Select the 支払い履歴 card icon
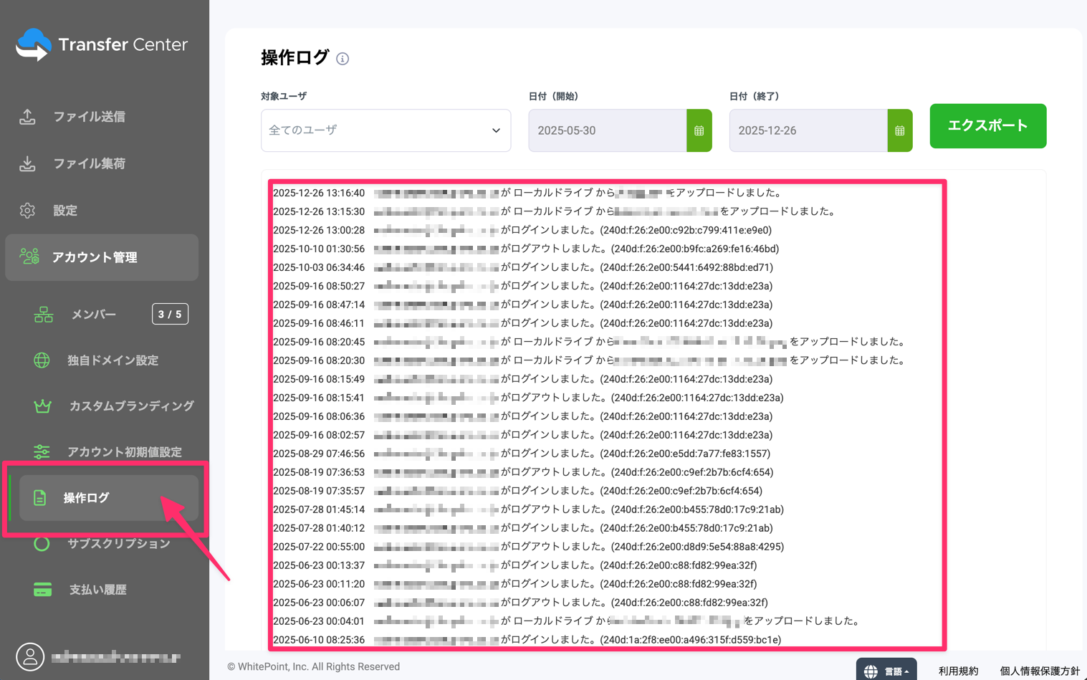This screenshot has width=1087, height=680. (x=43, y=589)
